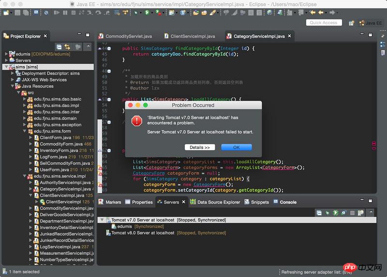Maximize the editor area
The image size is (387, 277).
(371, 35)
